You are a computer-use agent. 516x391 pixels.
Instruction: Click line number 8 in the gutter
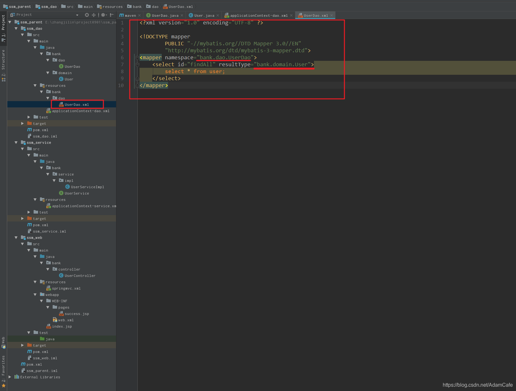[122, 72]
